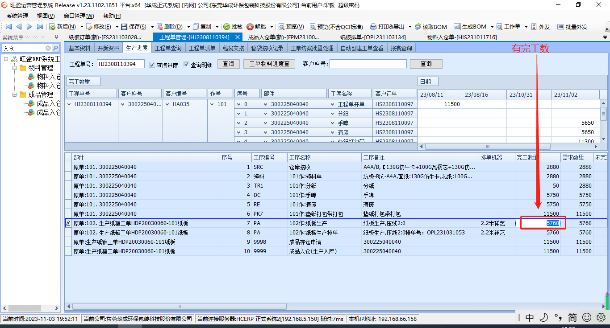Click the IME smiley emoji icon

pos(587,317)
